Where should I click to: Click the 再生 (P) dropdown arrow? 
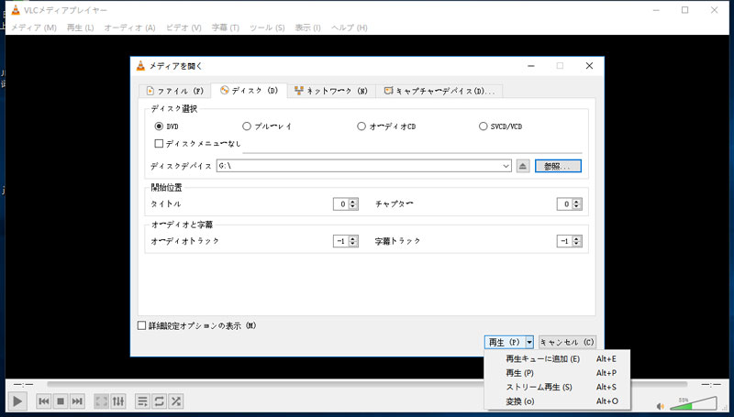(529, 342)
